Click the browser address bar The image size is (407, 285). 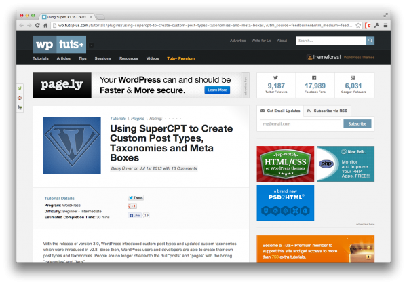click(205, 25)
